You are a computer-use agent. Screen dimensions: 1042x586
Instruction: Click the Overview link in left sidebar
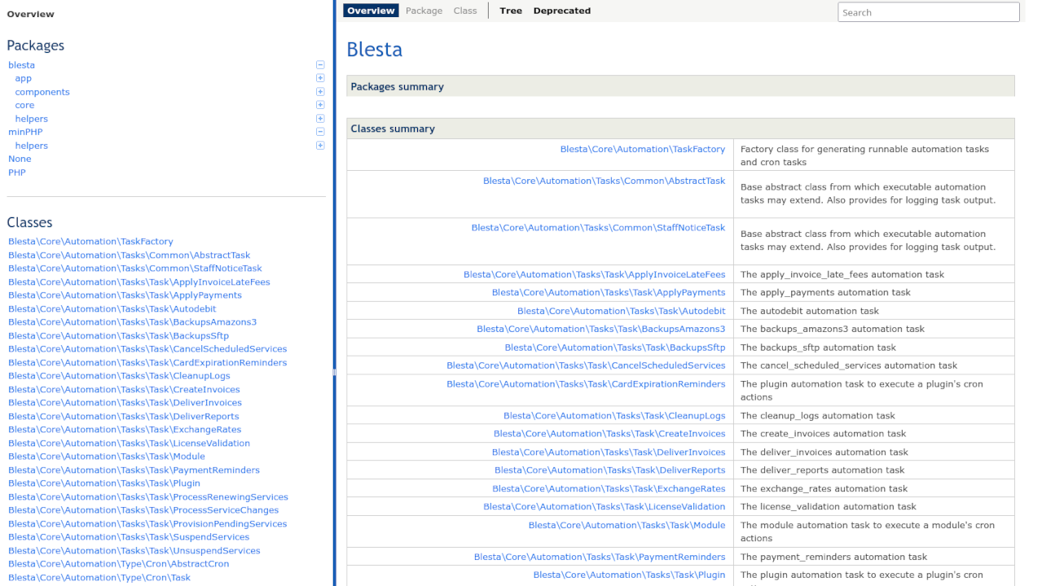pos(30,14)
